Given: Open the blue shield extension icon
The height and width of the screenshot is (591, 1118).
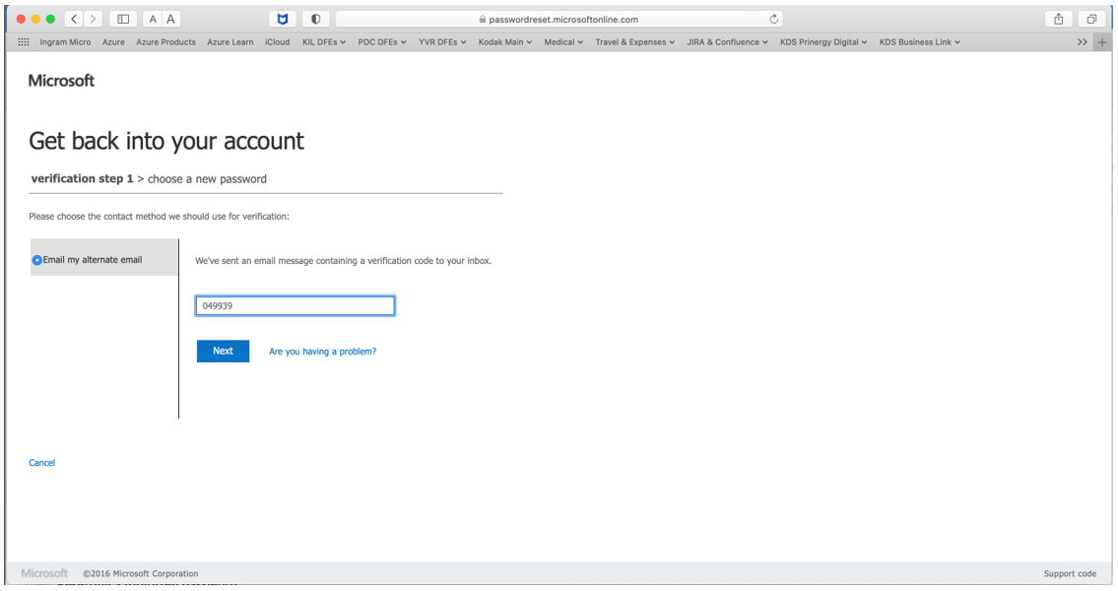Looking at the screenshot, I should click(283, 20).
